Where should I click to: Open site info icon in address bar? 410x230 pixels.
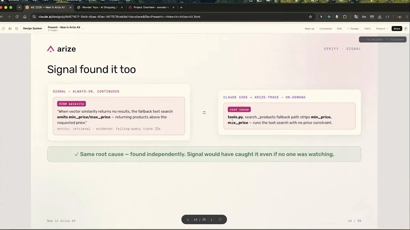(34, 17)
